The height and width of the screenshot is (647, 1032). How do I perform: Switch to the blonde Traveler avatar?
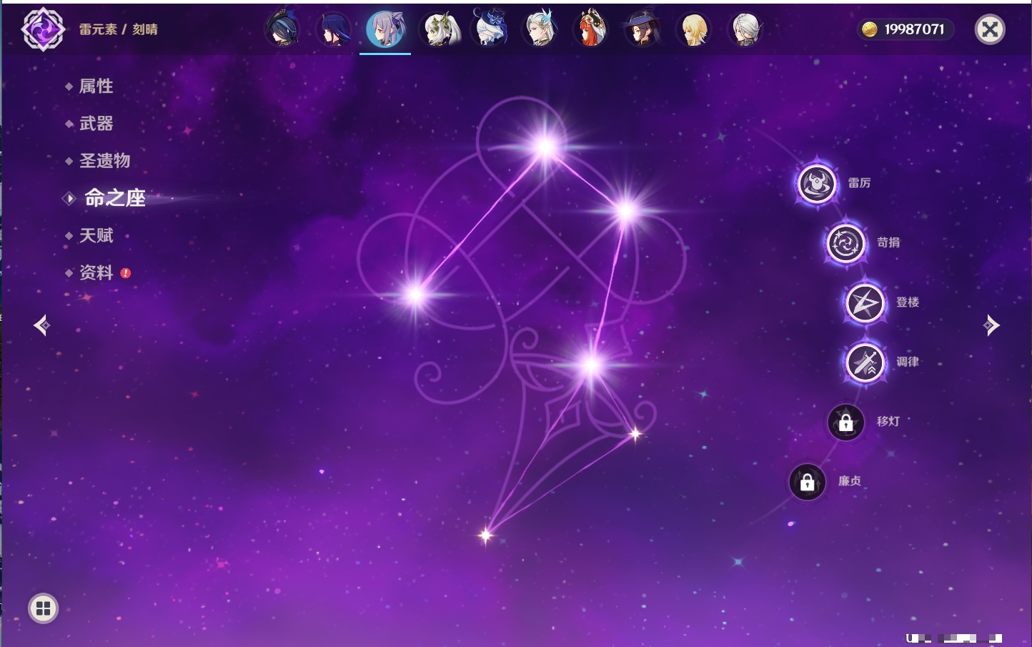pyautogui.click(x=693, y=29)
